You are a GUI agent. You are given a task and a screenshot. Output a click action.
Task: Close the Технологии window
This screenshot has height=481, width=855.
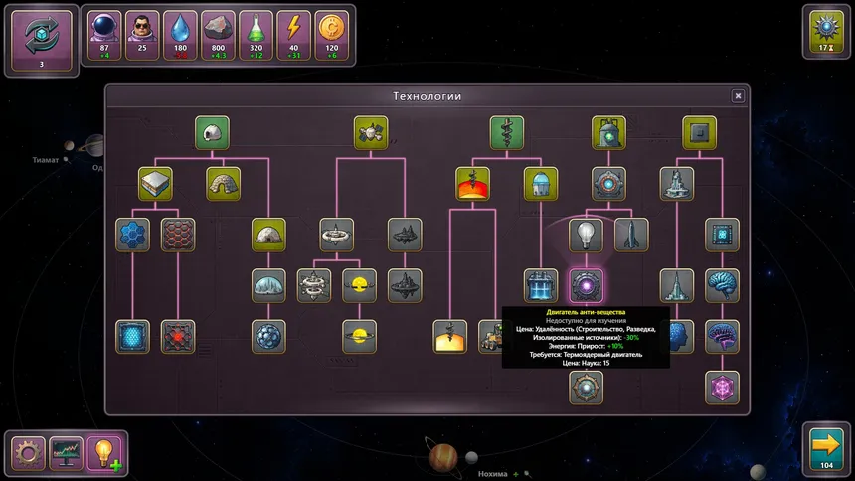pyautogui.click(x=738, y=96)
